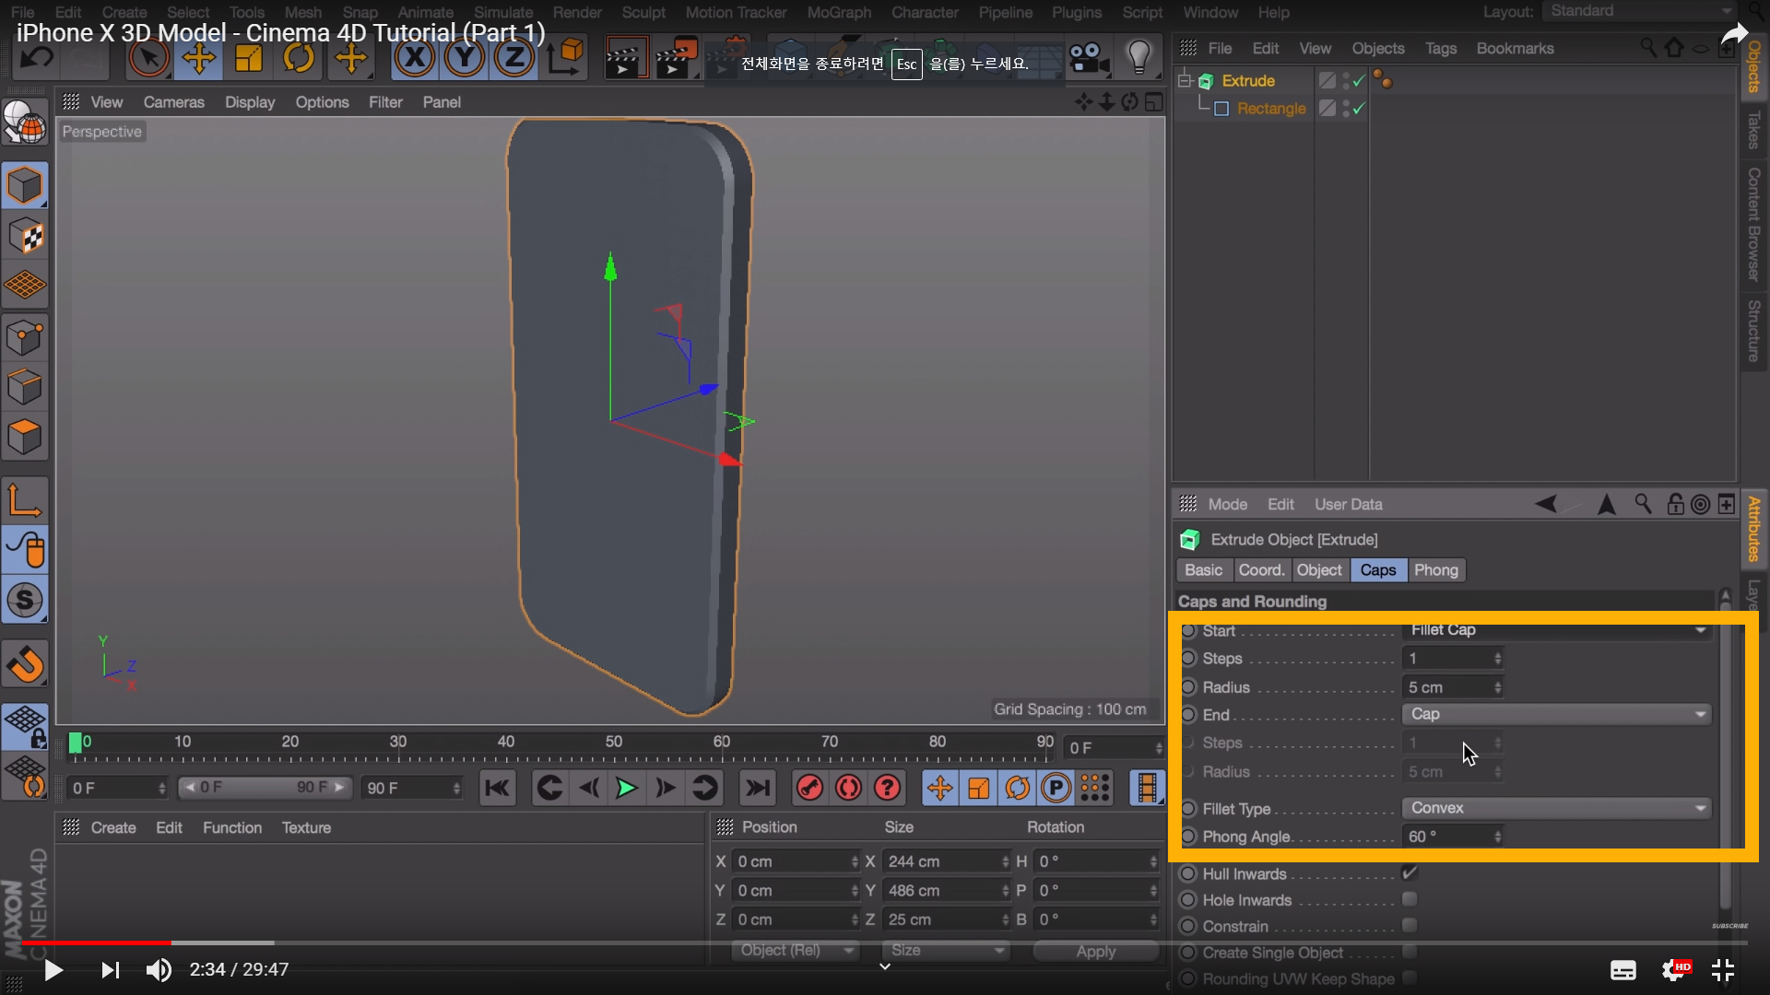
Task: Enable Hole Inwards checkbox
Action: pos(1410,899)
